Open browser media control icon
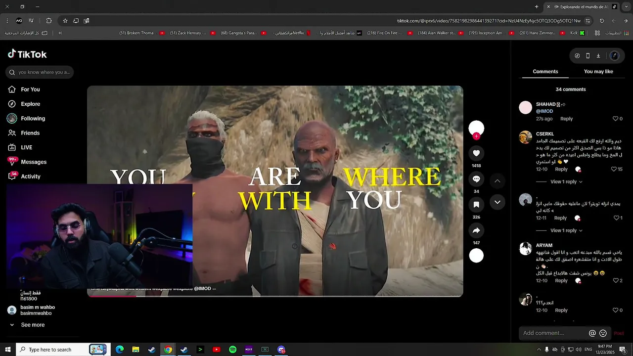 [x=31, y=21]
